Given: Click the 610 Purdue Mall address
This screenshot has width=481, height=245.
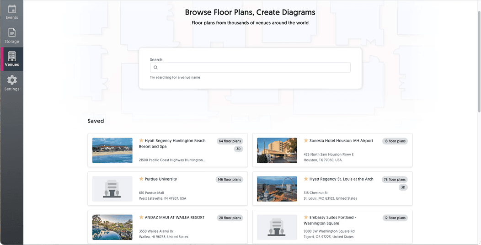Looking at the screenshot, I should 163,196.
